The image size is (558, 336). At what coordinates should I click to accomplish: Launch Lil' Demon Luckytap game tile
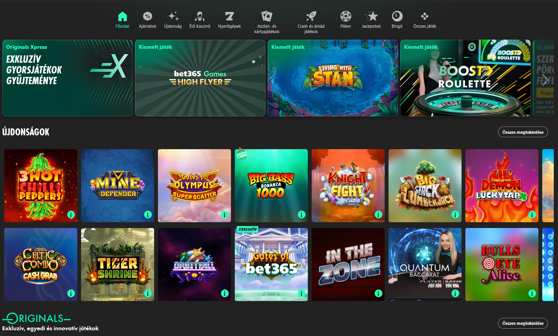coord(502,186)
